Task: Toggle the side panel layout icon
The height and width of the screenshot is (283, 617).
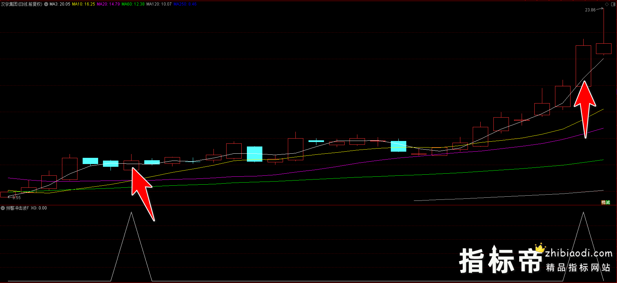Action: click(613, 4)
